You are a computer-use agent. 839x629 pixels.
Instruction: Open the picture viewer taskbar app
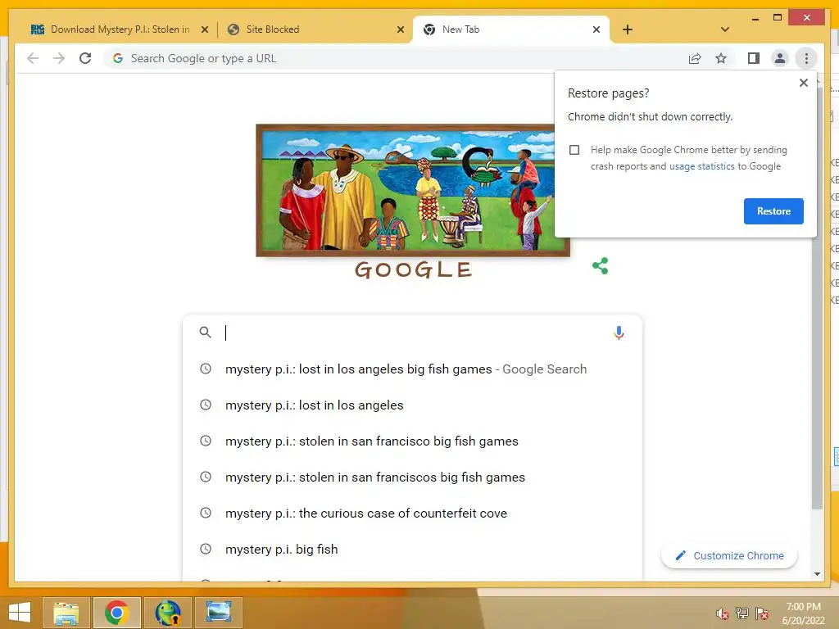[x=218, y=613]
